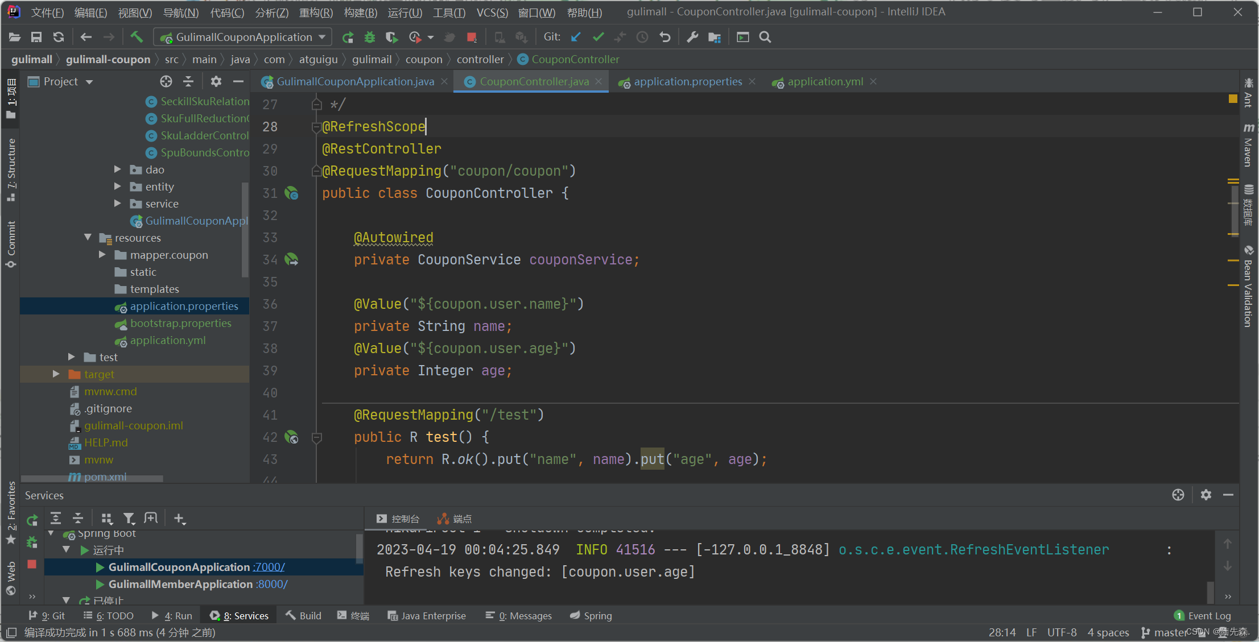Click line 28 @RefreshScope annotation in editor

click(374, 126)
